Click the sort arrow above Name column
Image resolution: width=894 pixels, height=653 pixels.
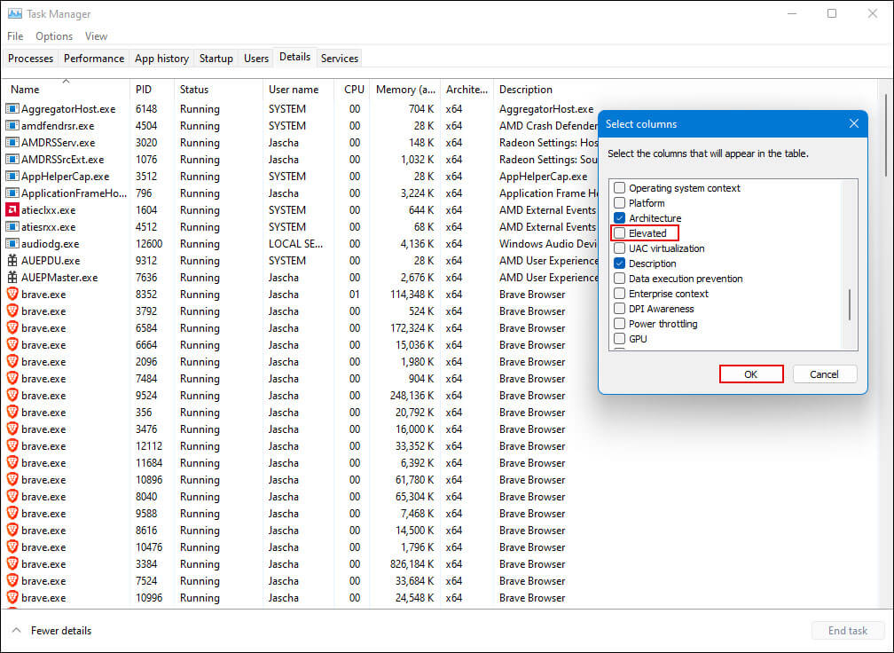tap(66, 81)
